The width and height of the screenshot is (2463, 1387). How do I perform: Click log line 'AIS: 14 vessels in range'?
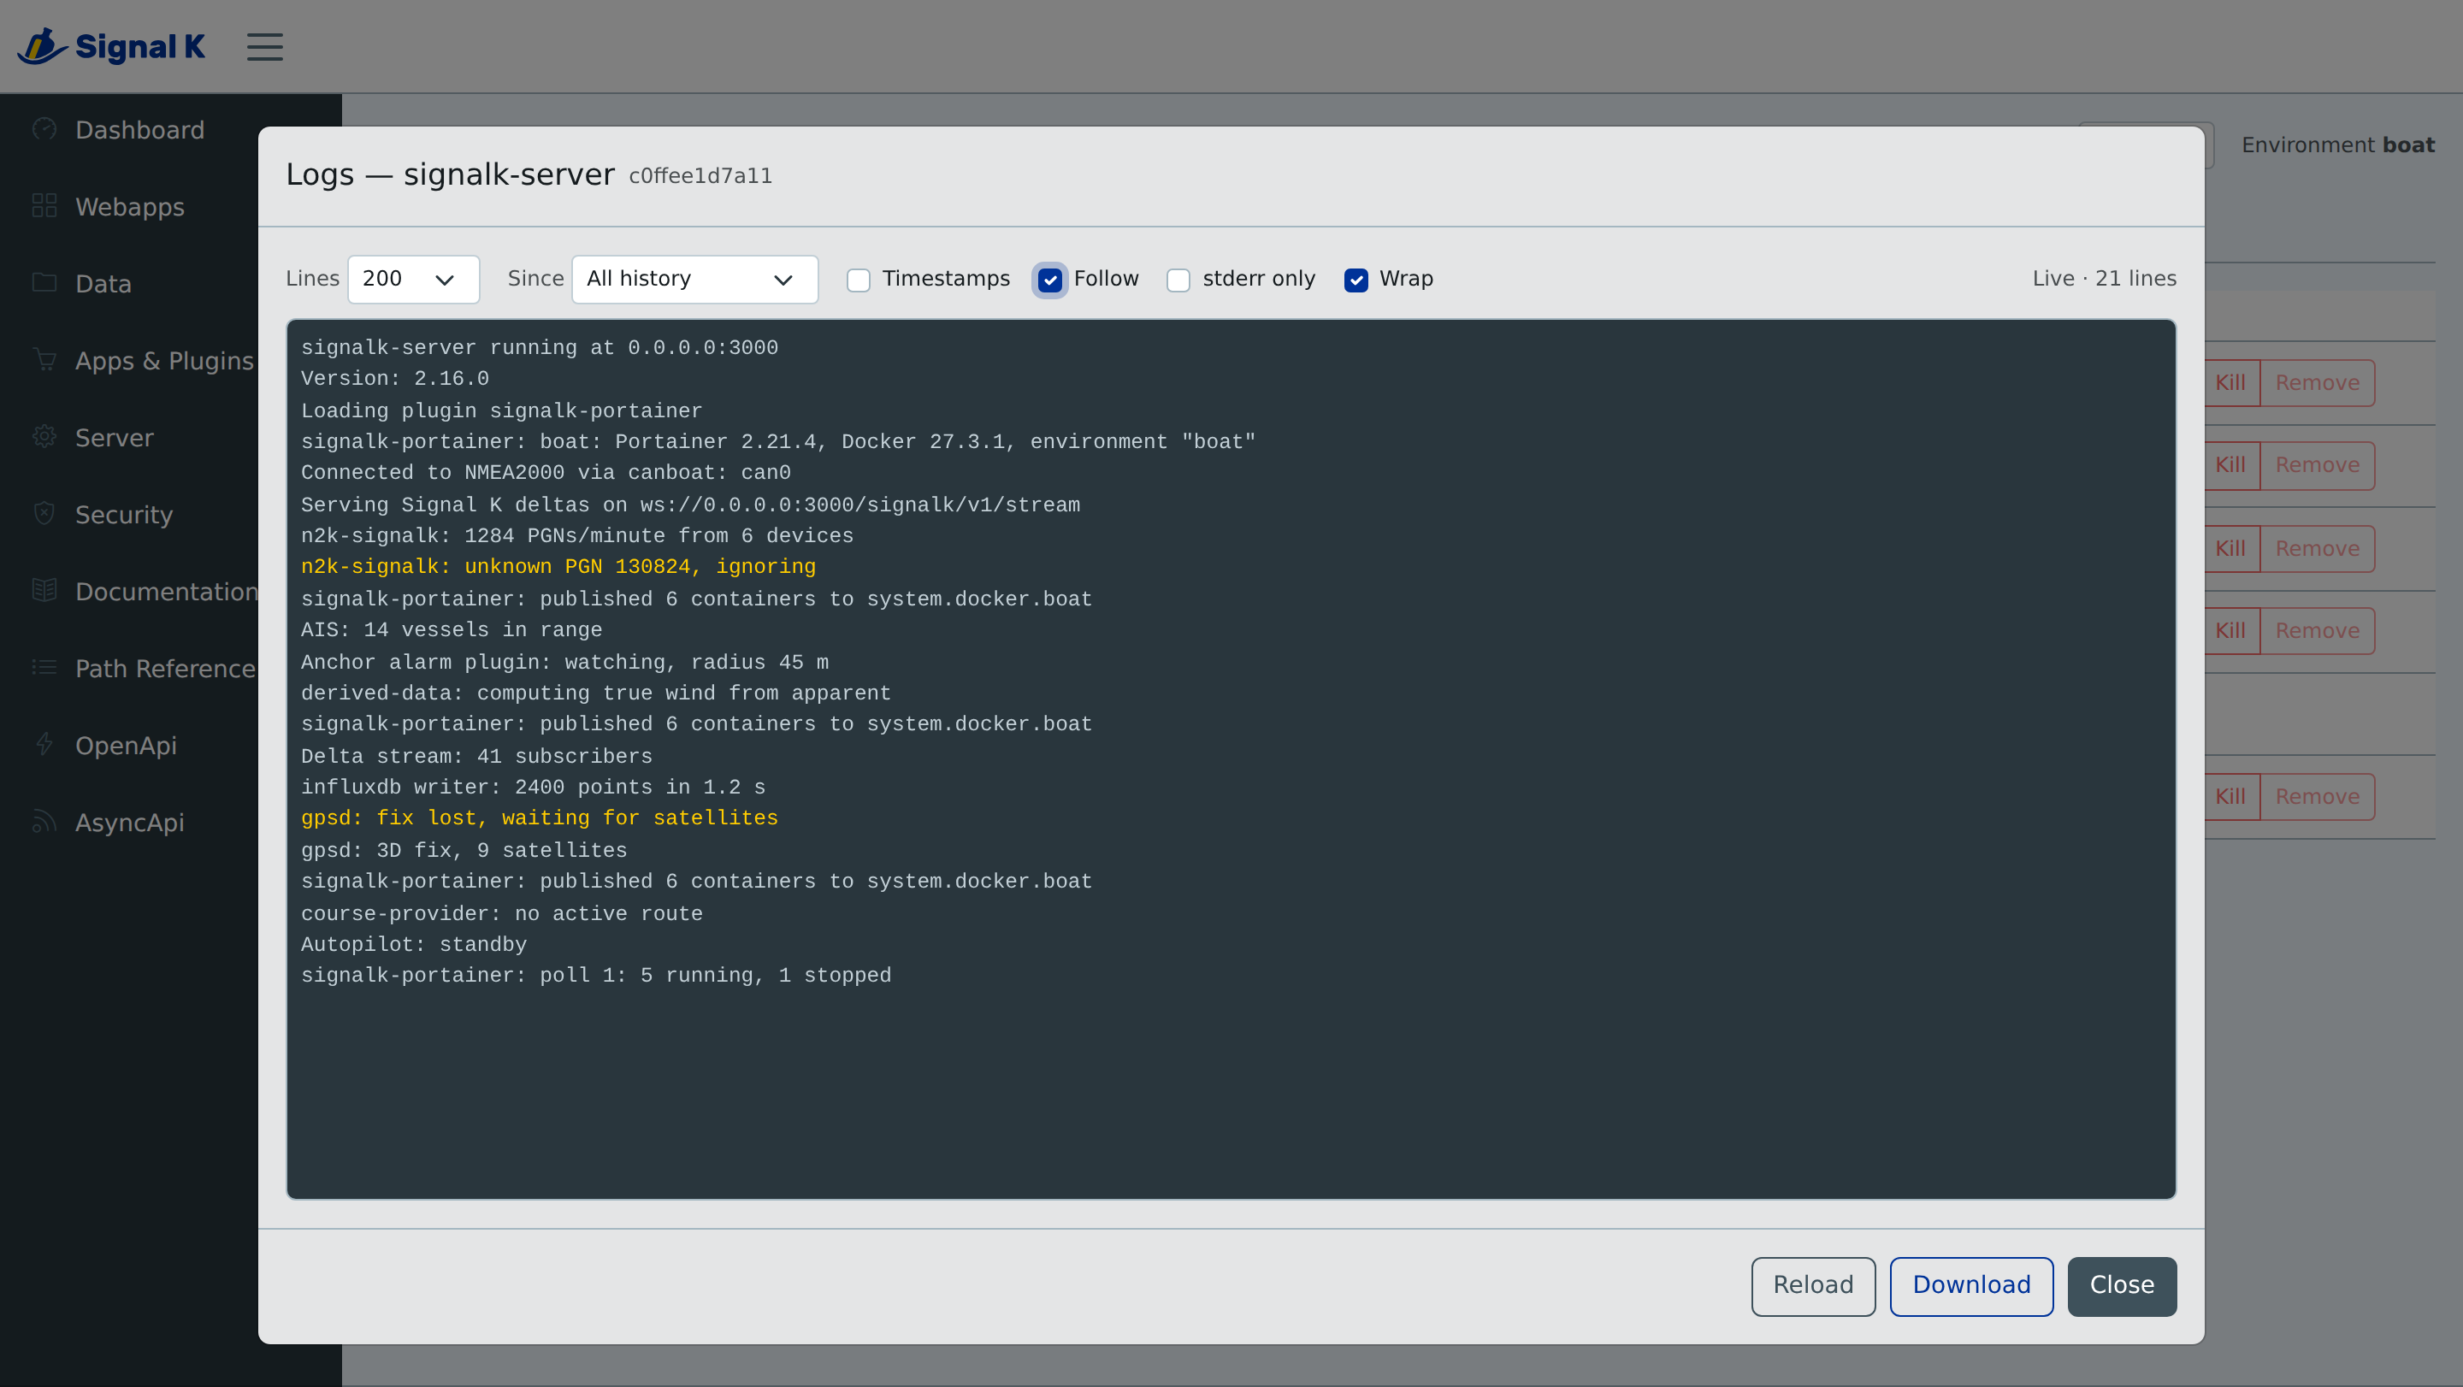tap(452, 630)
